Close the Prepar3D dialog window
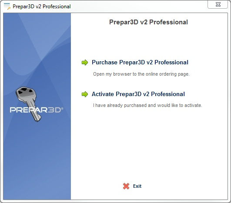The height and width of the screenshot is (203, 231). pos(218,4)
